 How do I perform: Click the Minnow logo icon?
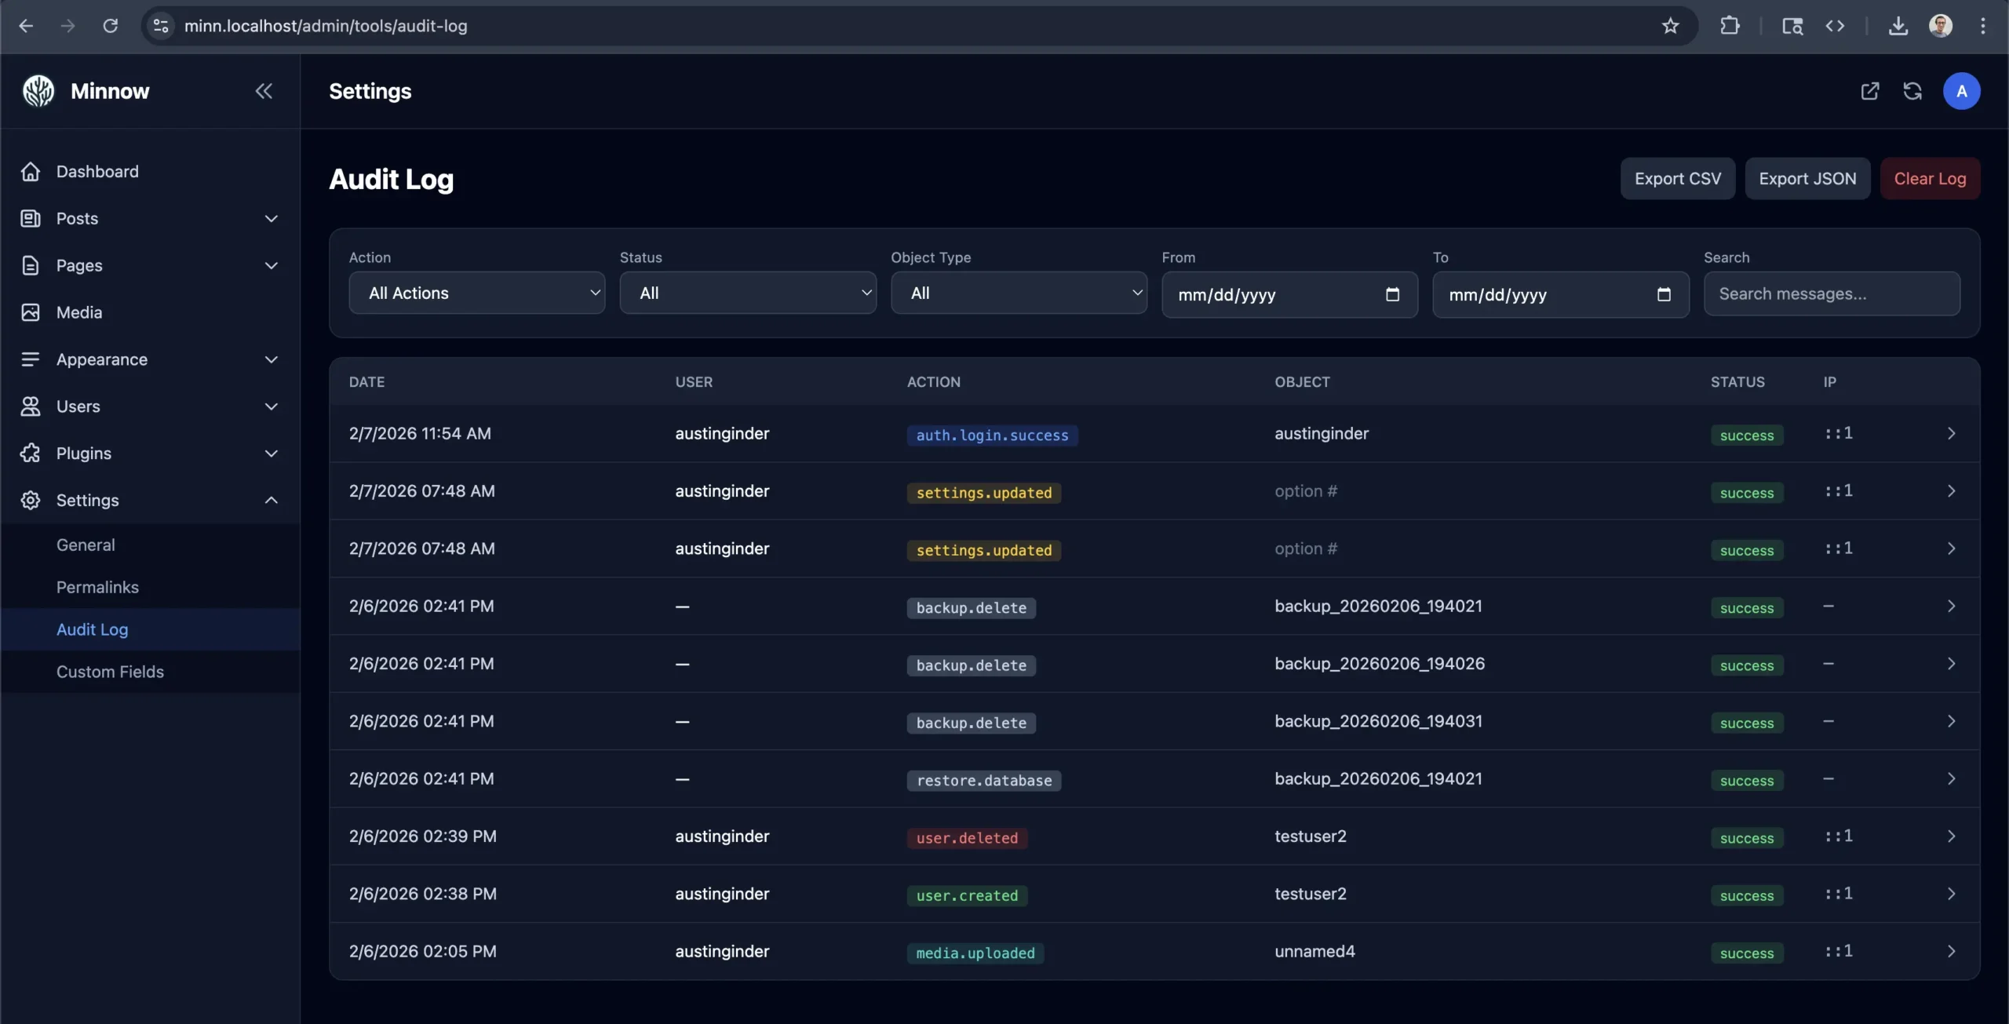click(x=38, y=91)
